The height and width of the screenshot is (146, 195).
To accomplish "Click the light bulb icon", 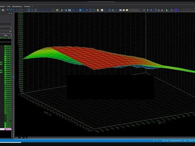I will click(x=148, y=10).
